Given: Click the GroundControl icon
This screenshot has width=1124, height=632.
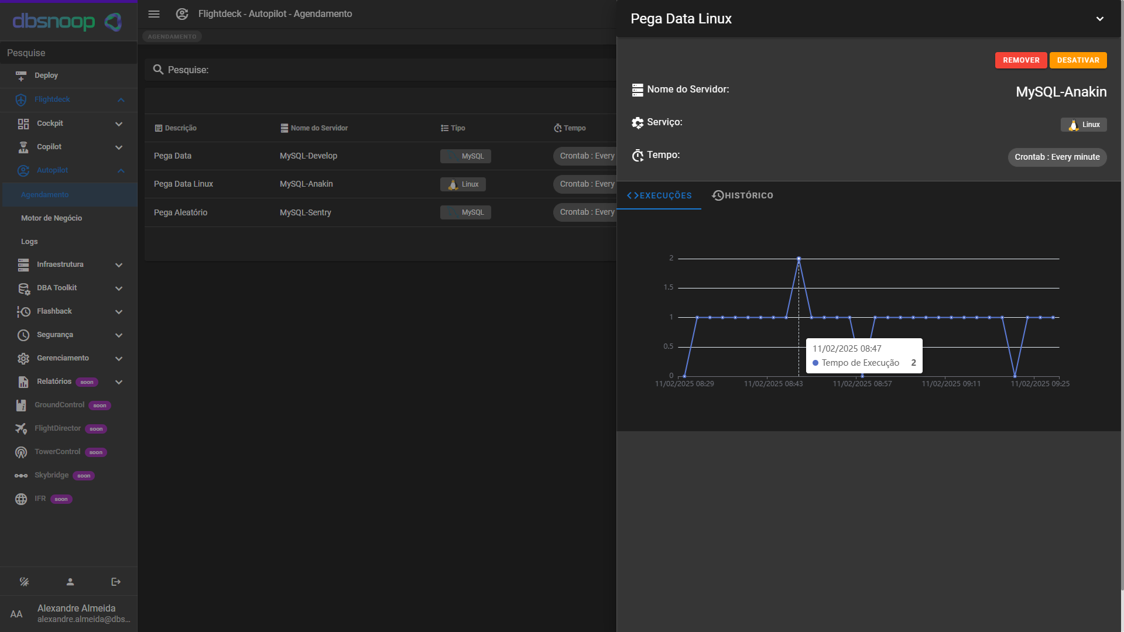Looking at the screenshot, I should pyautogui.click(x=21, y=405).
